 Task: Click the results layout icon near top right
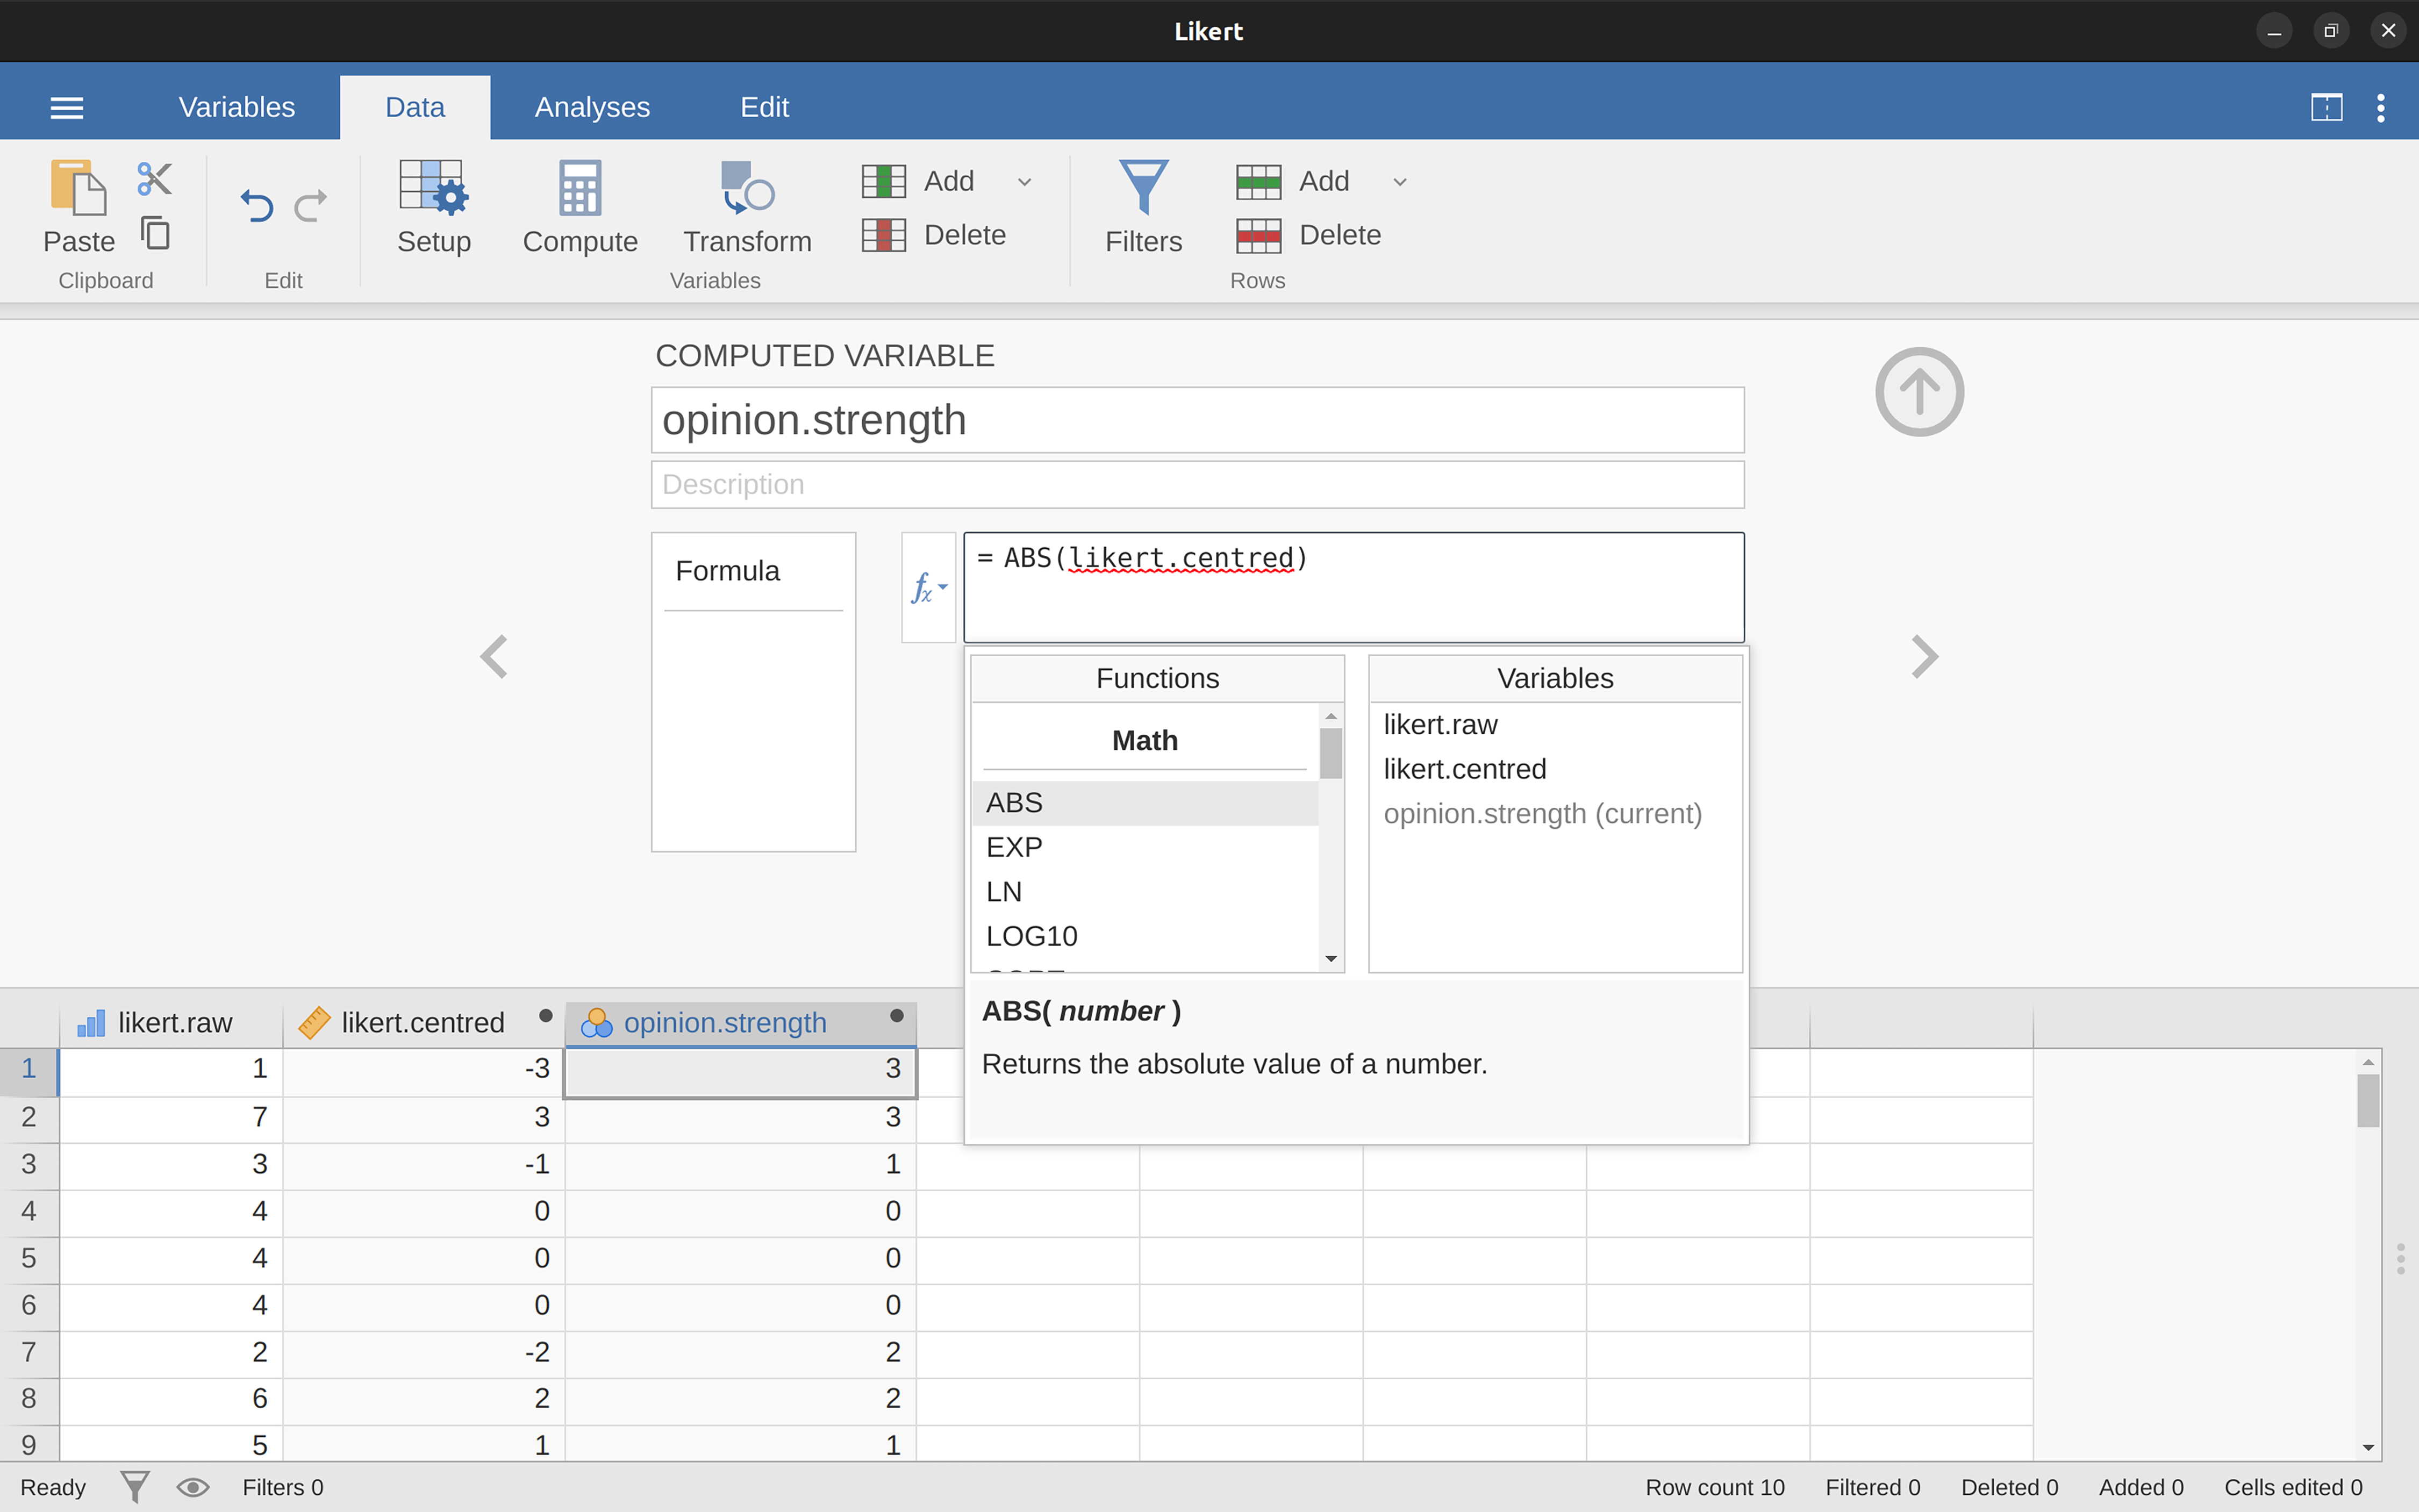2327,107
